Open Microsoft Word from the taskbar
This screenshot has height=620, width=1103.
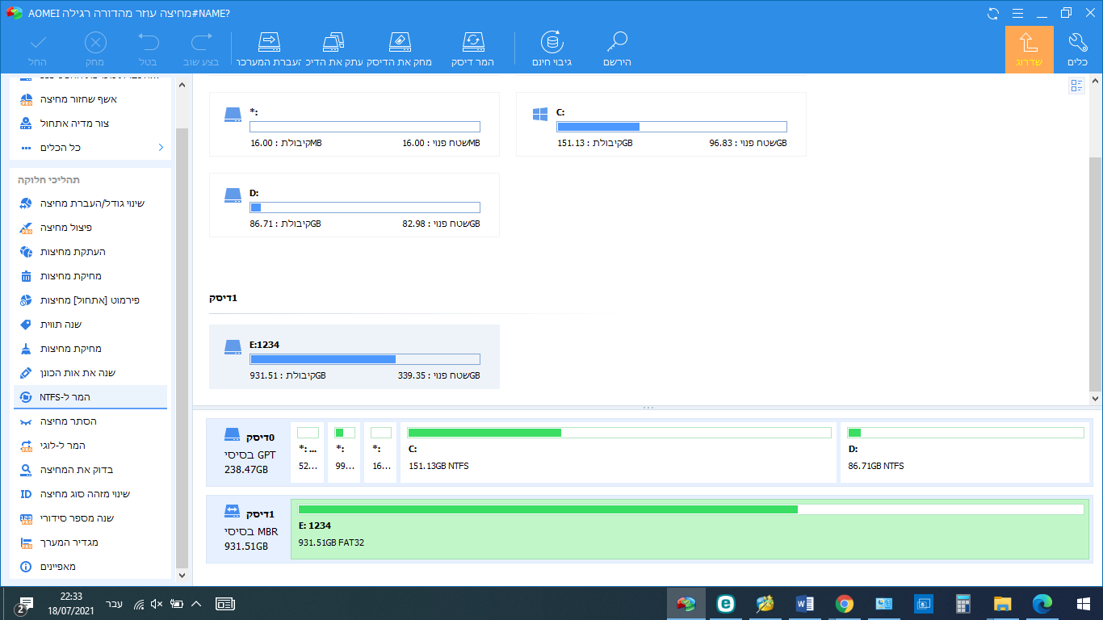coord(805,604)
